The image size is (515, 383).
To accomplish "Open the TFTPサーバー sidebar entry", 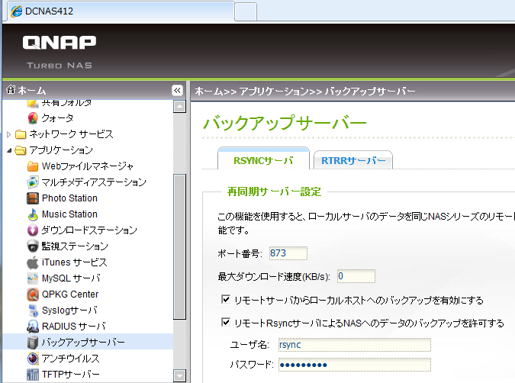I will (x=70, y=375).
